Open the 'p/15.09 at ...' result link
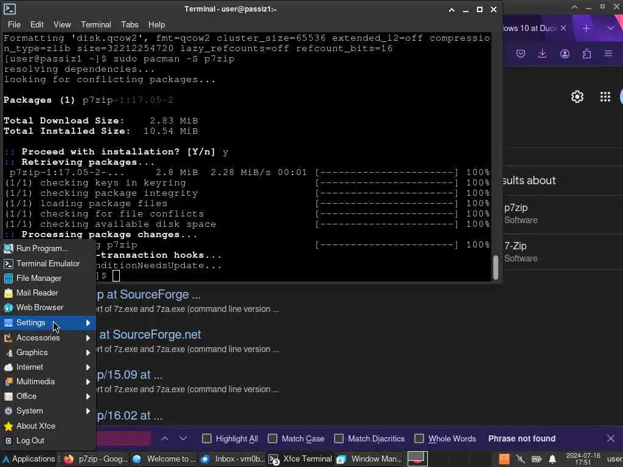 click(x=130, y=375)
